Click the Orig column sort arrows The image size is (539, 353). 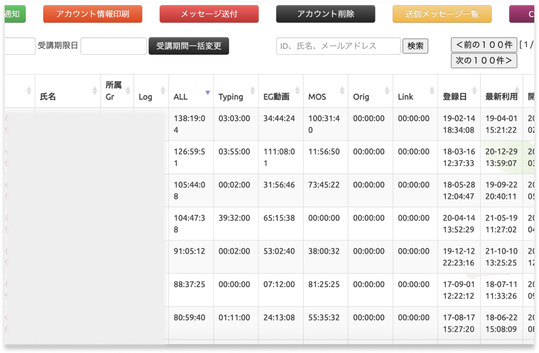pos(387,91)
